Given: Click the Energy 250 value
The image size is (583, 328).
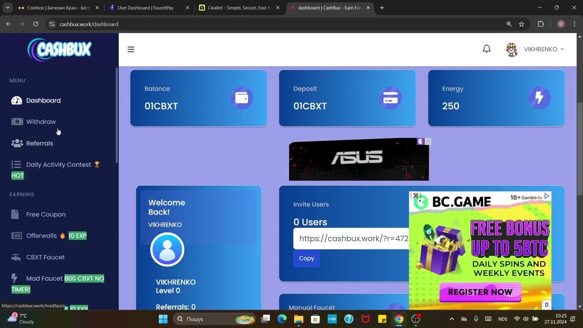Looking at the screenshot, I should (x=450, y=106).
